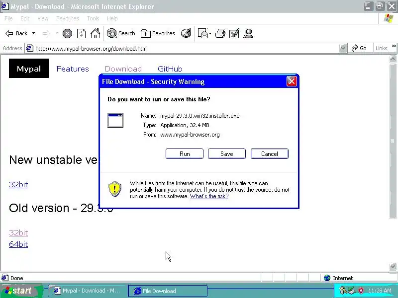The image size is (398, 298).
Task: Expand the Mail button dropdown arrow
Action: (210, 33)
